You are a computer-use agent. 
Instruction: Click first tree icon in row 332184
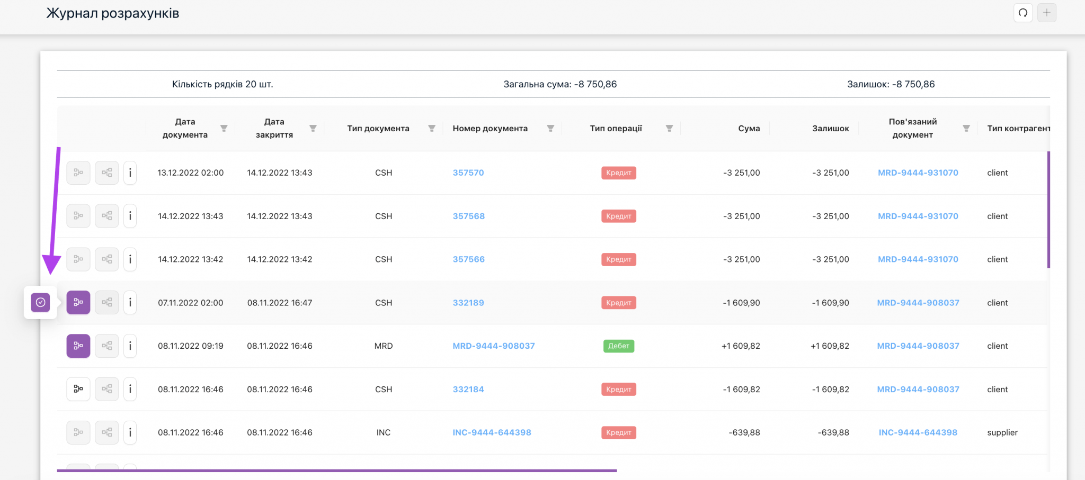pyautogui.click(x=78, y=389)
